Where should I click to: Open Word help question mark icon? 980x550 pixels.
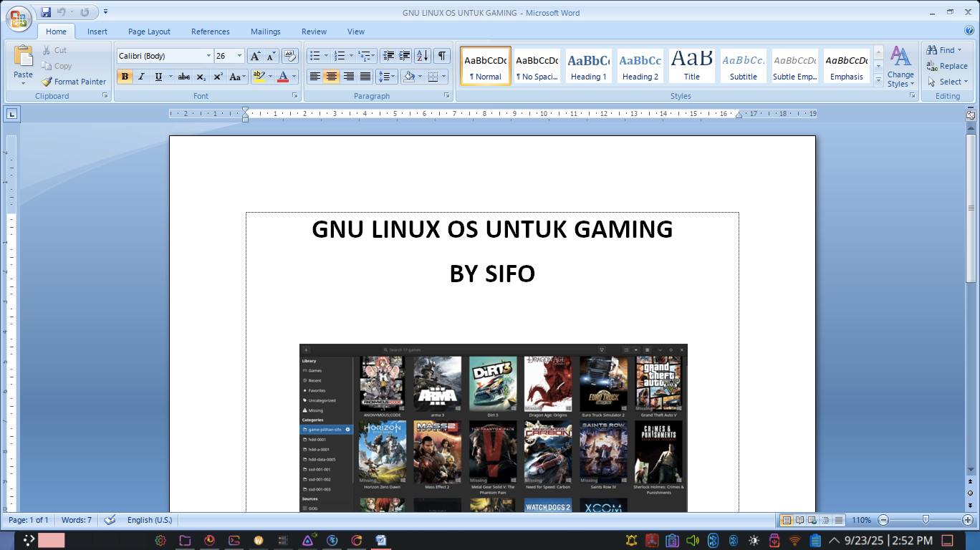pyautogui.click(x=969, y=31)
